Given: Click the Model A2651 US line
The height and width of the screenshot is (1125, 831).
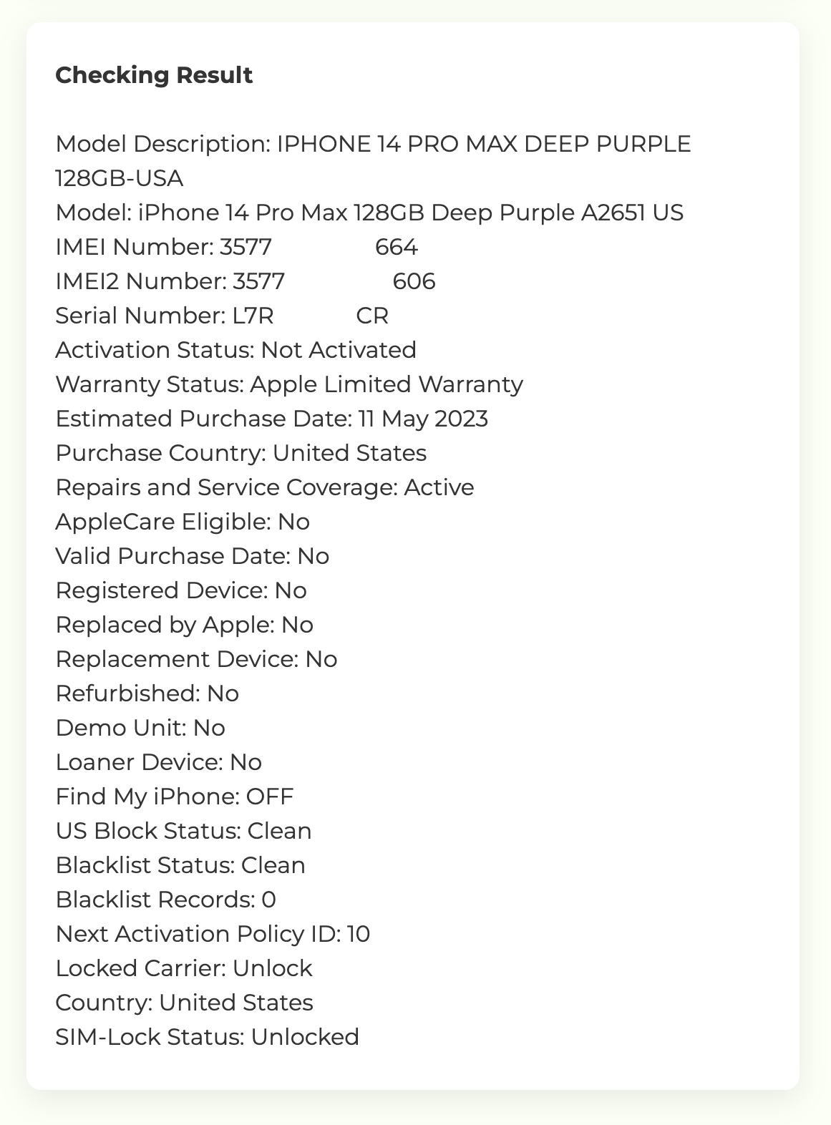Looking at the screenshot, I should [369, 213].
